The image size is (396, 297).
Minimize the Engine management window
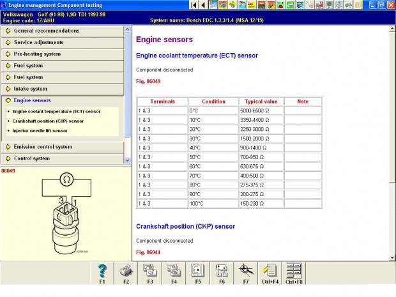coord(373,5)
